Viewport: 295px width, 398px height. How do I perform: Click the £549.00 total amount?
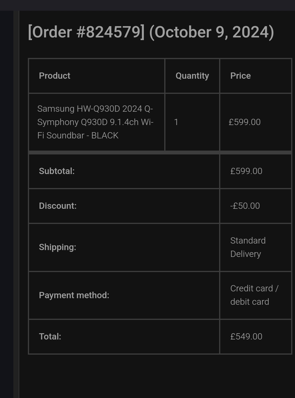246,337
